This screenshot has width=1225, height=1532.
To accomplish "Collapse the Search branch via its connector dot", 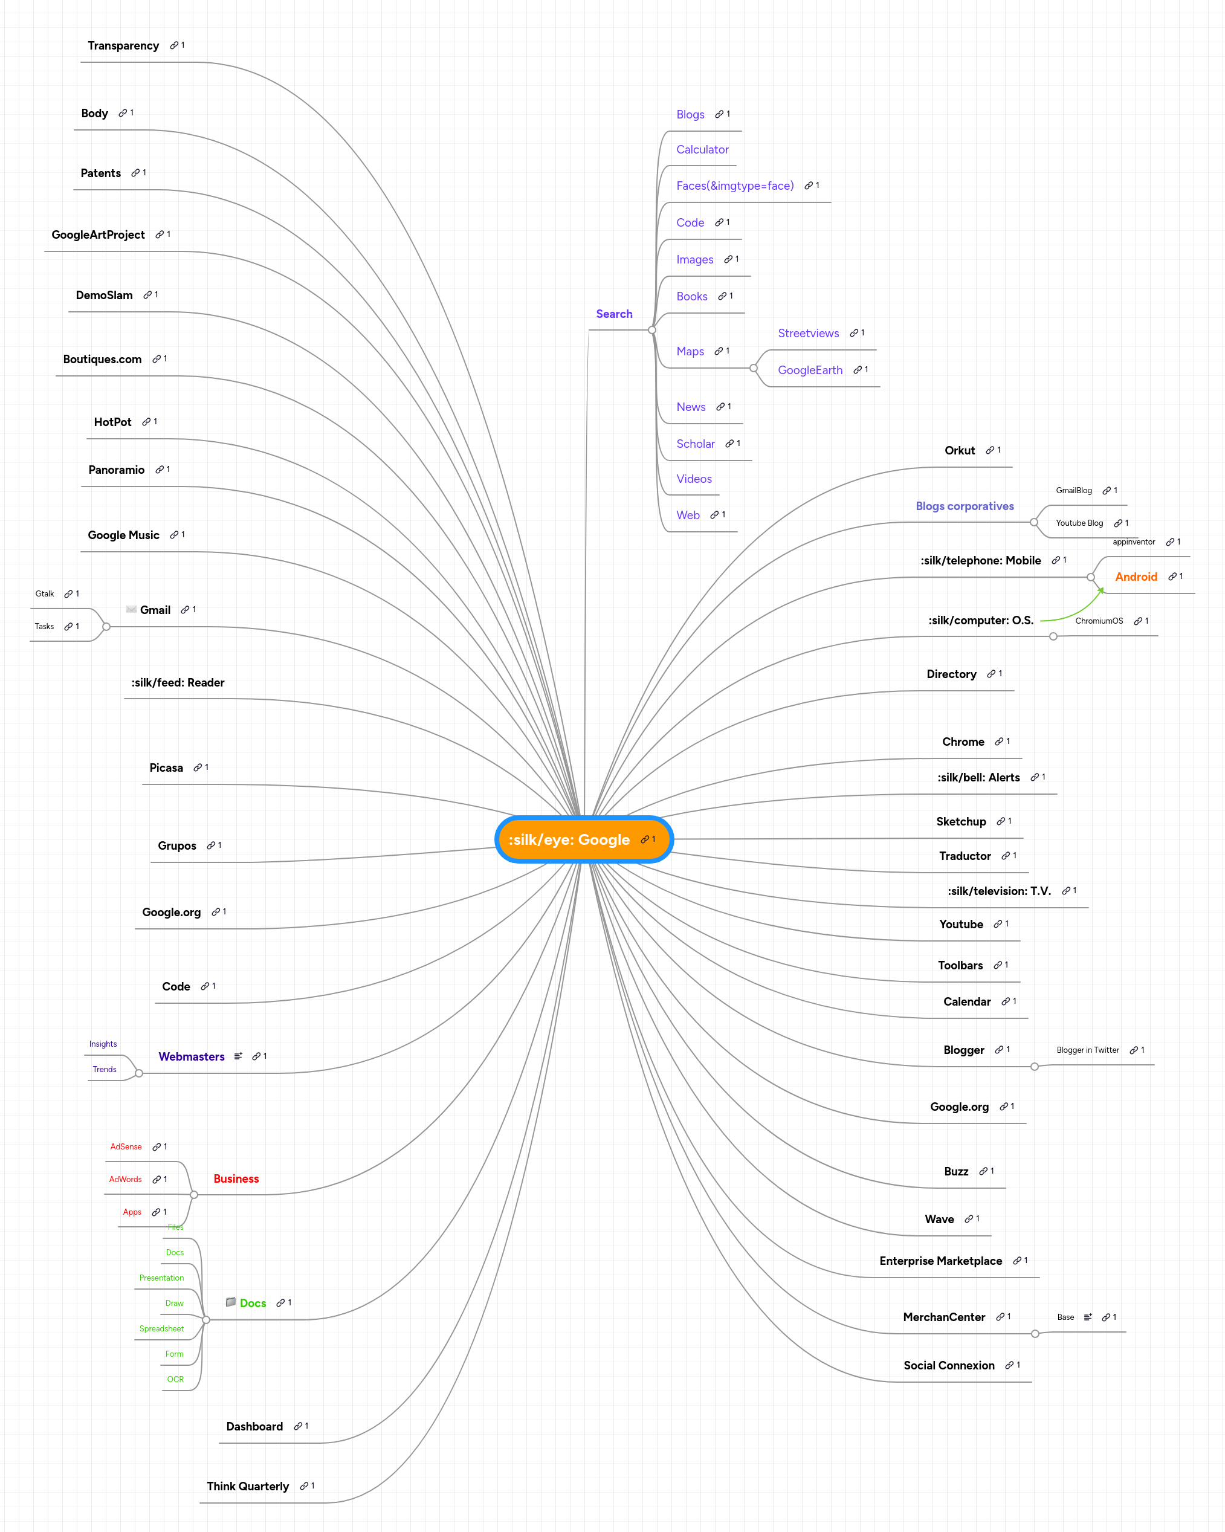I will coord(651,330).
